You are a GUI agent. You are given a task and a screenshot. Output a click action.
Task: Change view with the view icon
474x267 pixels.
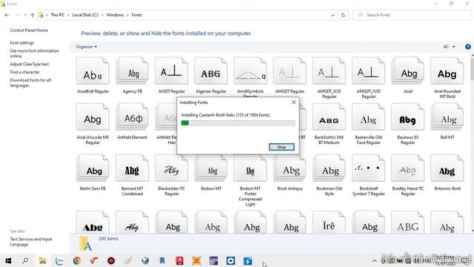click(x=446, y=47)
